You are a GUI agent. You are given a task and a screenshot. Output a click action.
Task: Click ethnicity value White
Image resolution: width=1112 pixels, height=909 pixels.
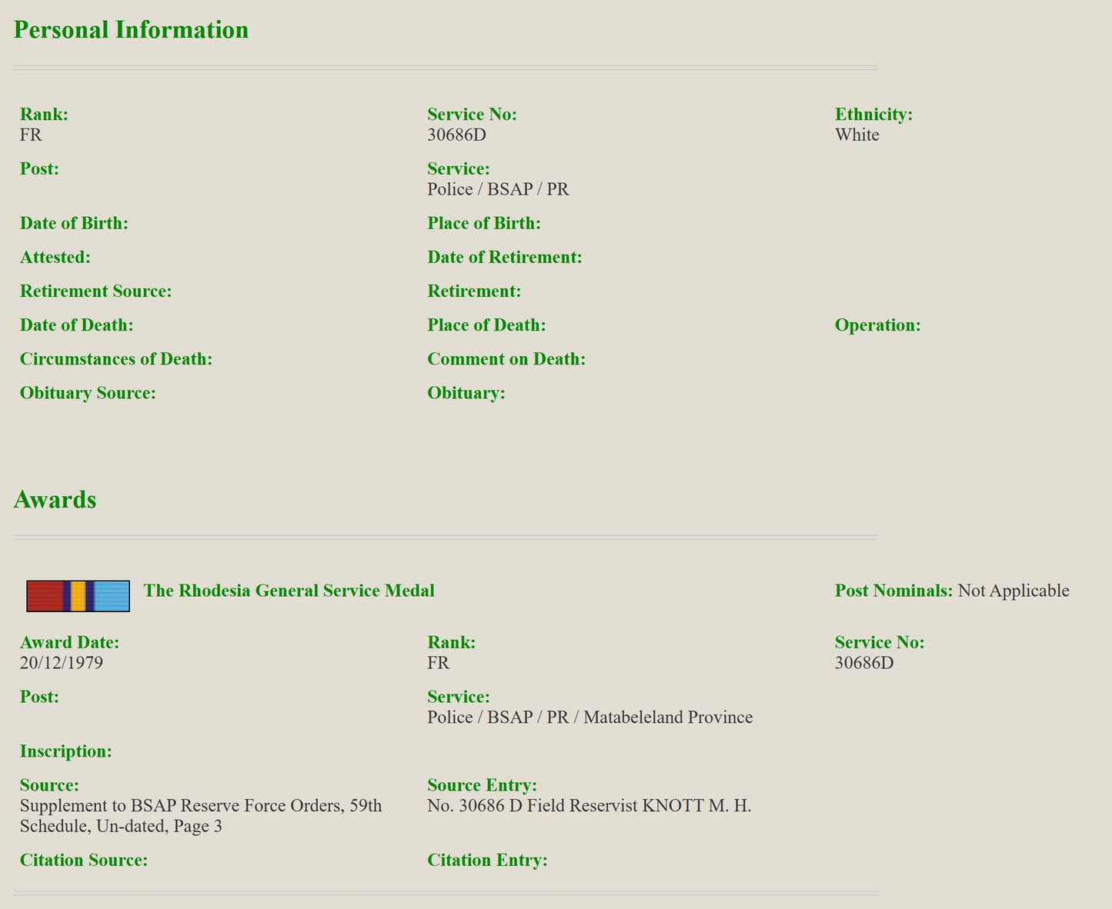tap(857, 135)
